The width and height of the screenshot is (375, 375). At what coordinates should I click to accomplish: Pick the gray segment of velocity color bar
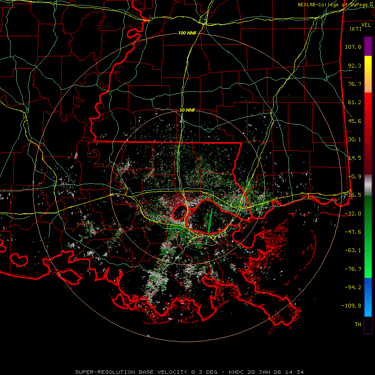point(368,185)
